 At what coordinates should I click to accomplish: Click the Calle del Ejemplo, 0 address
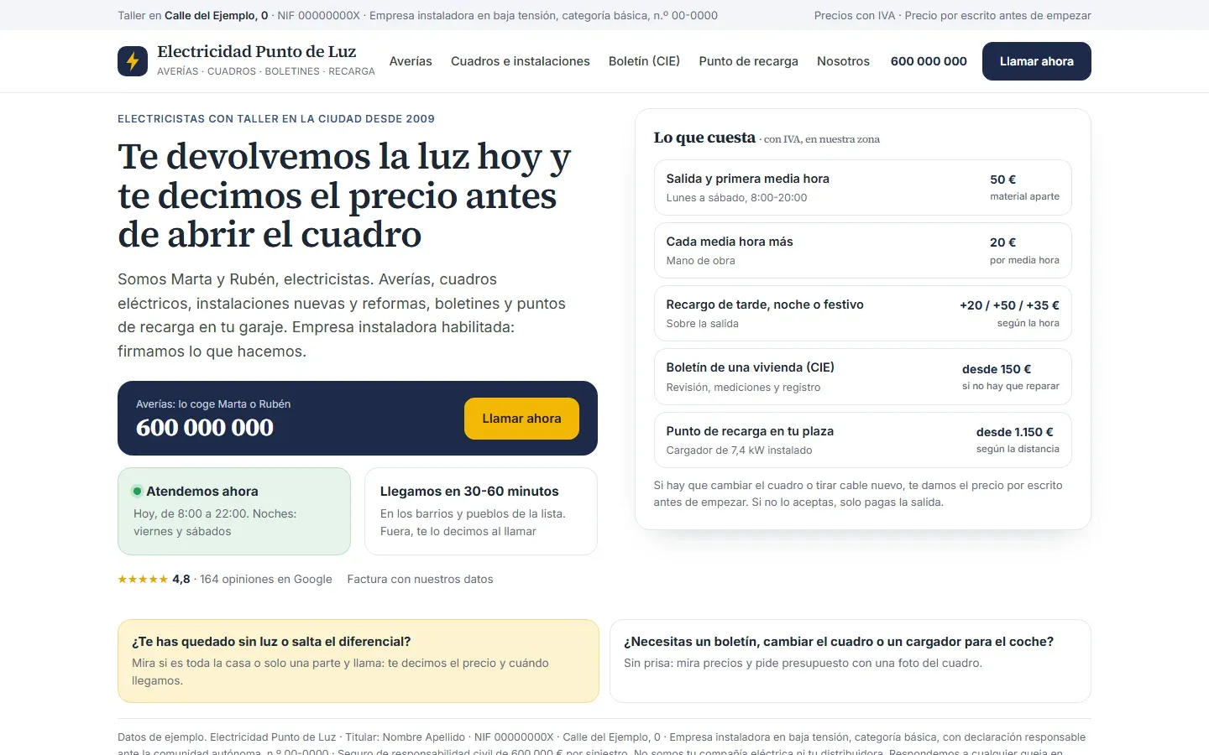coord(217,15)
